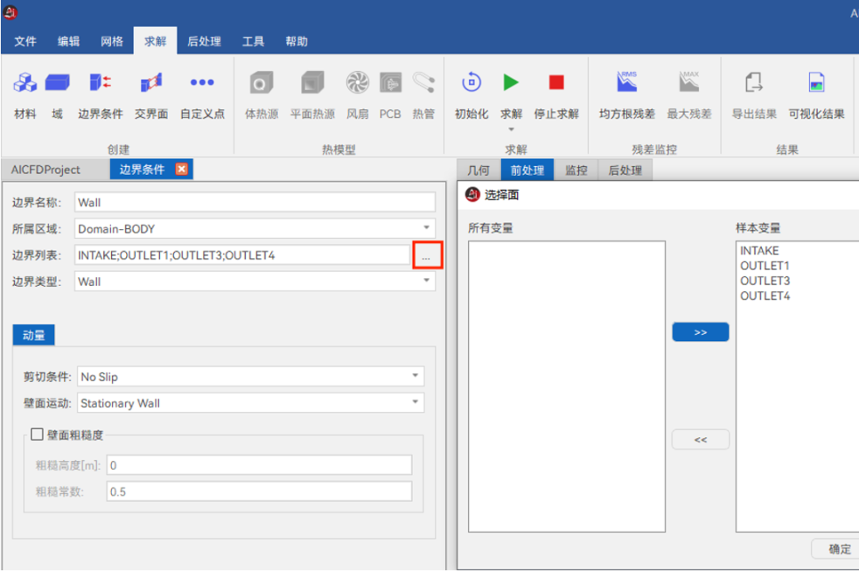
Task: Switch to the right-panel 后处理 tab
Action: coord(625,171)
